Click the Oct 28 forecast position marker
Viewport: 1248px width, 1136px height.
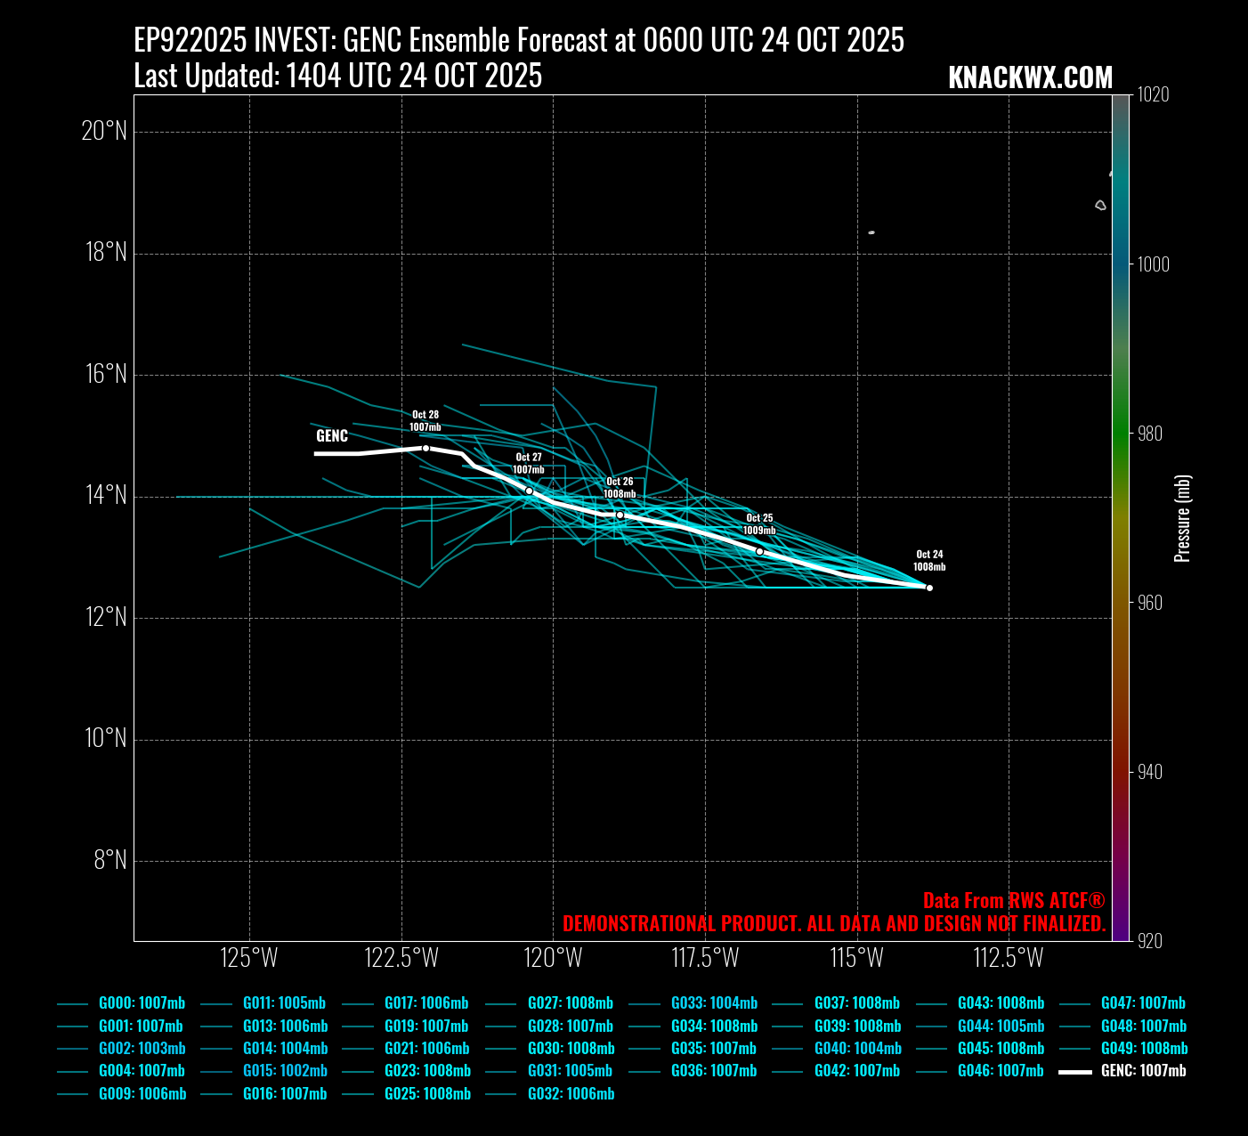(425, 448)
